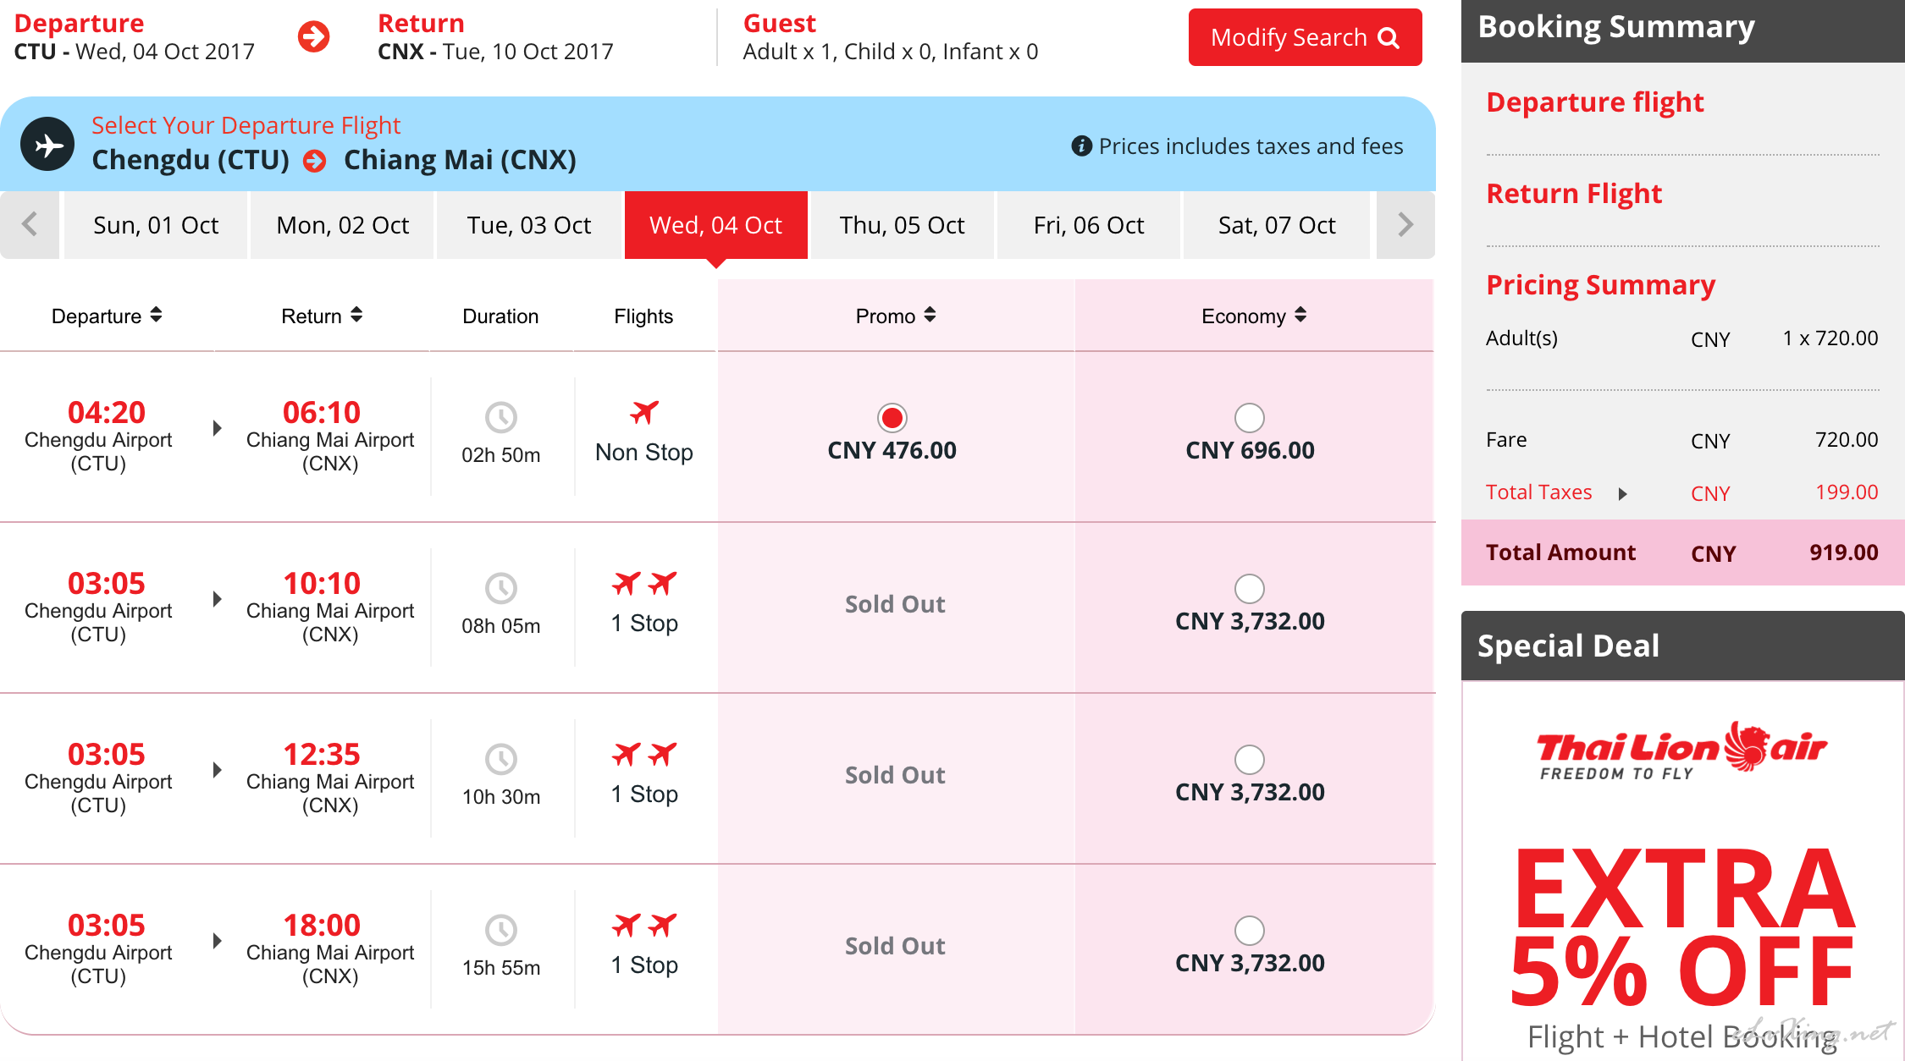
Task: Click the red arrow between Departure and Return
Action: click(x=314, y=36)
